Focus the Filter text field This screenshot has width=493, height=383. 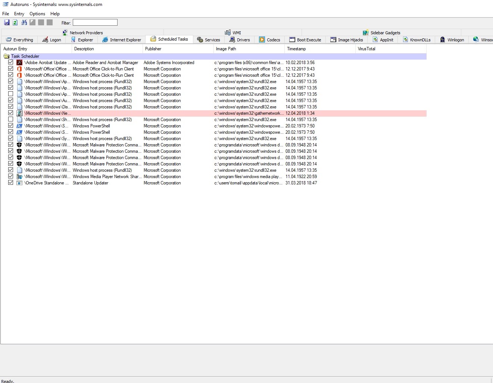pyautogui.click(x=95, y=23)
